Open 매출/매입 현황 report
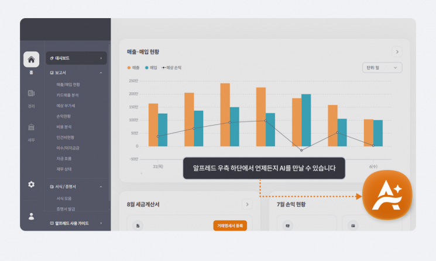Image resolution: width=436 pixels, height=261 pixels. [68, 85]
